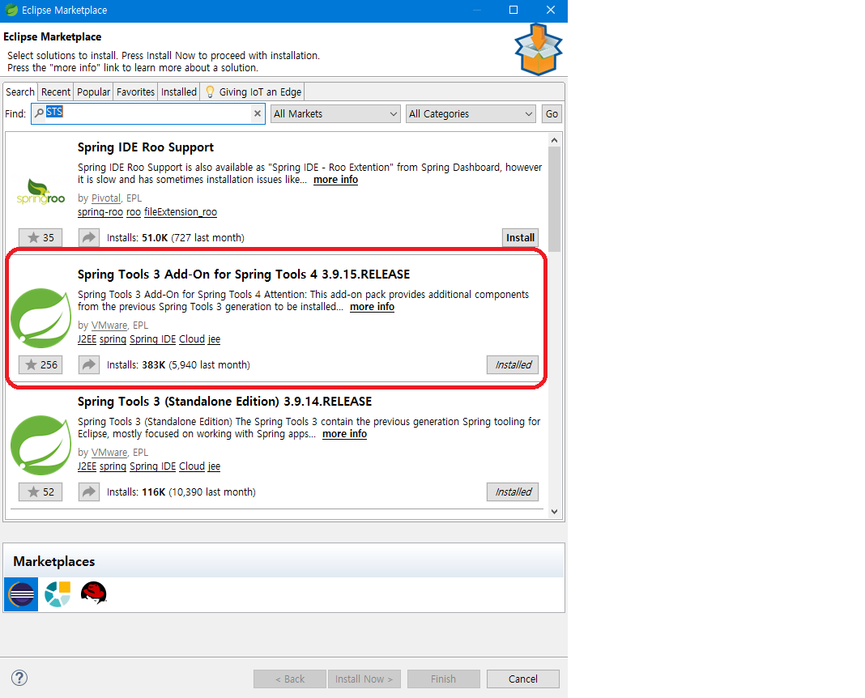The width and height of the screenshot is (865, 698).
Task: Click jee tag under Standalone Edition
Action: point(214,466)
